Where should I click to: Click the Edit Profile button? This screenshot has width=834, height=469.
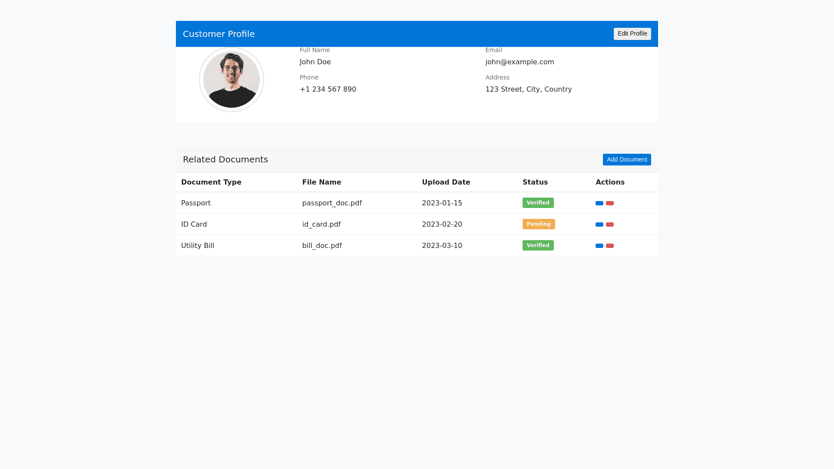632,34
